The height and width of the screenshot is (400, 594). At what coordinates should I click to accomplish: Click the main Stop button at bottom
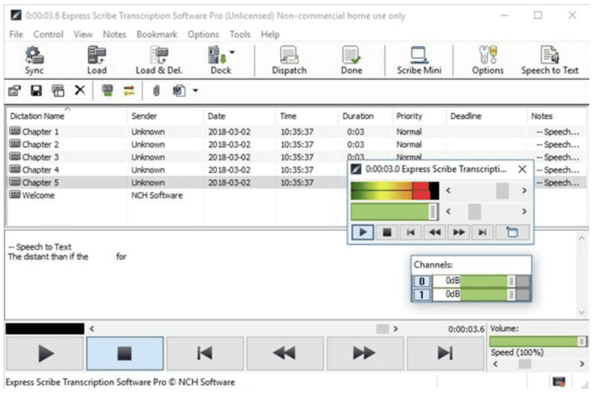(125, 353)
